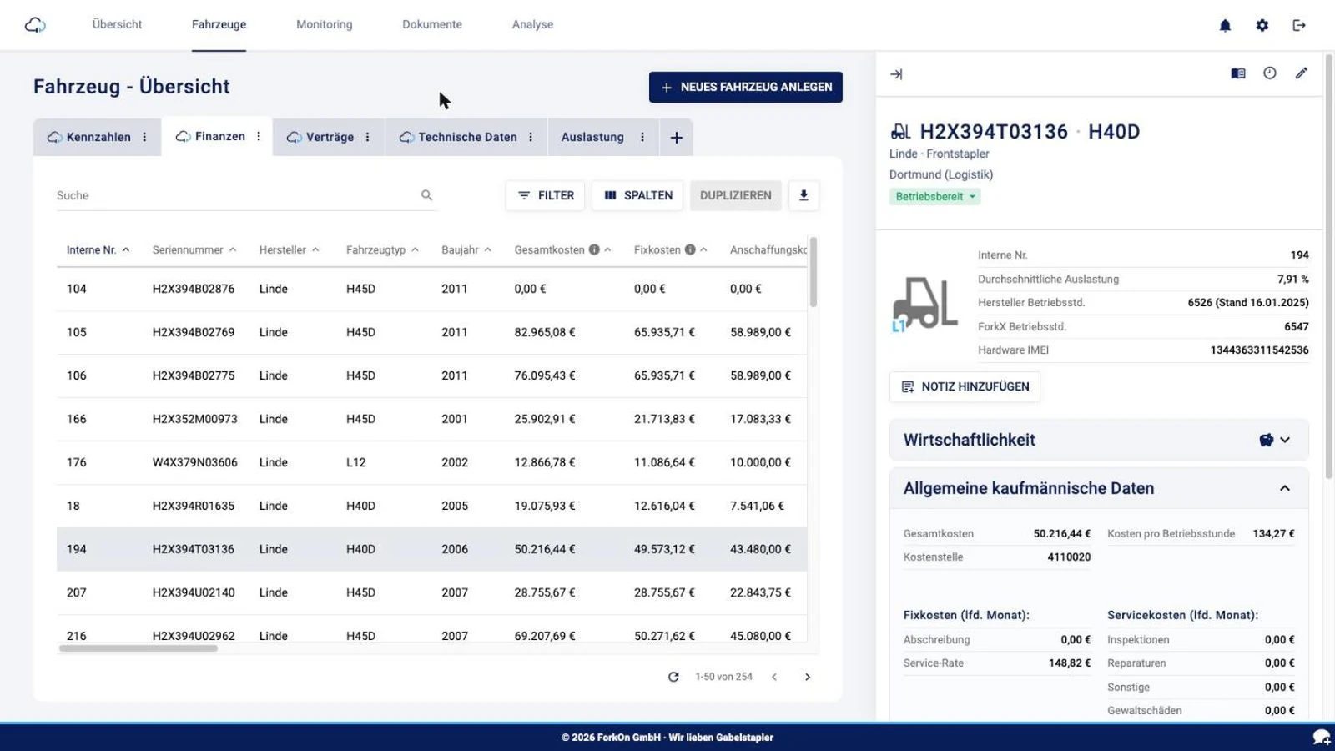Open the chat support icon

click(x=1322, y=737)
